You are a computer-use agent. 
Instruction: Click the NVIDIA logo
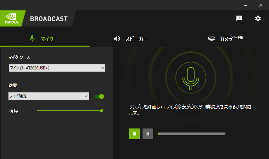coord(12,18)
